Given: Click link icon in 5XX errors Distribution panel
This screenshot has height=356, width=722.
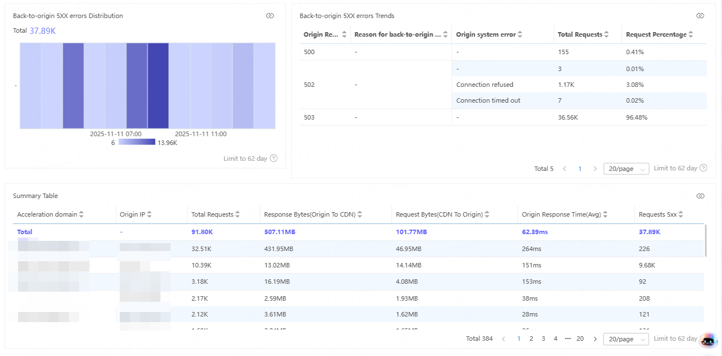Looking at the screenshot, I should (270, 16).
